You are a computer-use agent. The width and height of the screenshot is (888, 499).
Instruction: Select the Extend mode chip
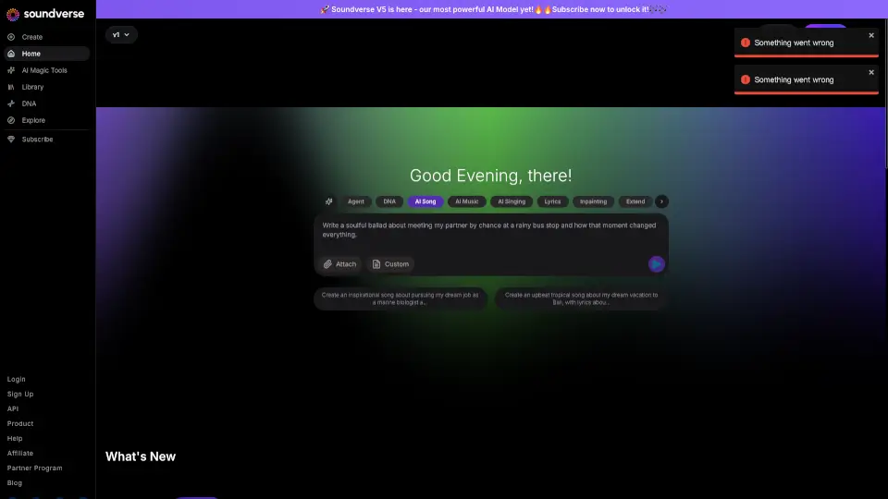click(x=635, y=201)
